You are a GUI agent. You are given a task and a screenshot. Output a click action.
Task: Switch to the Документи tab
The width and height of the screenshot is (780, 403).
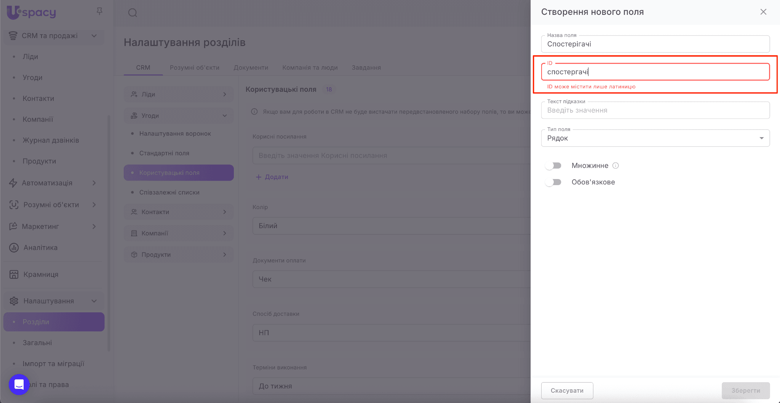251,67
